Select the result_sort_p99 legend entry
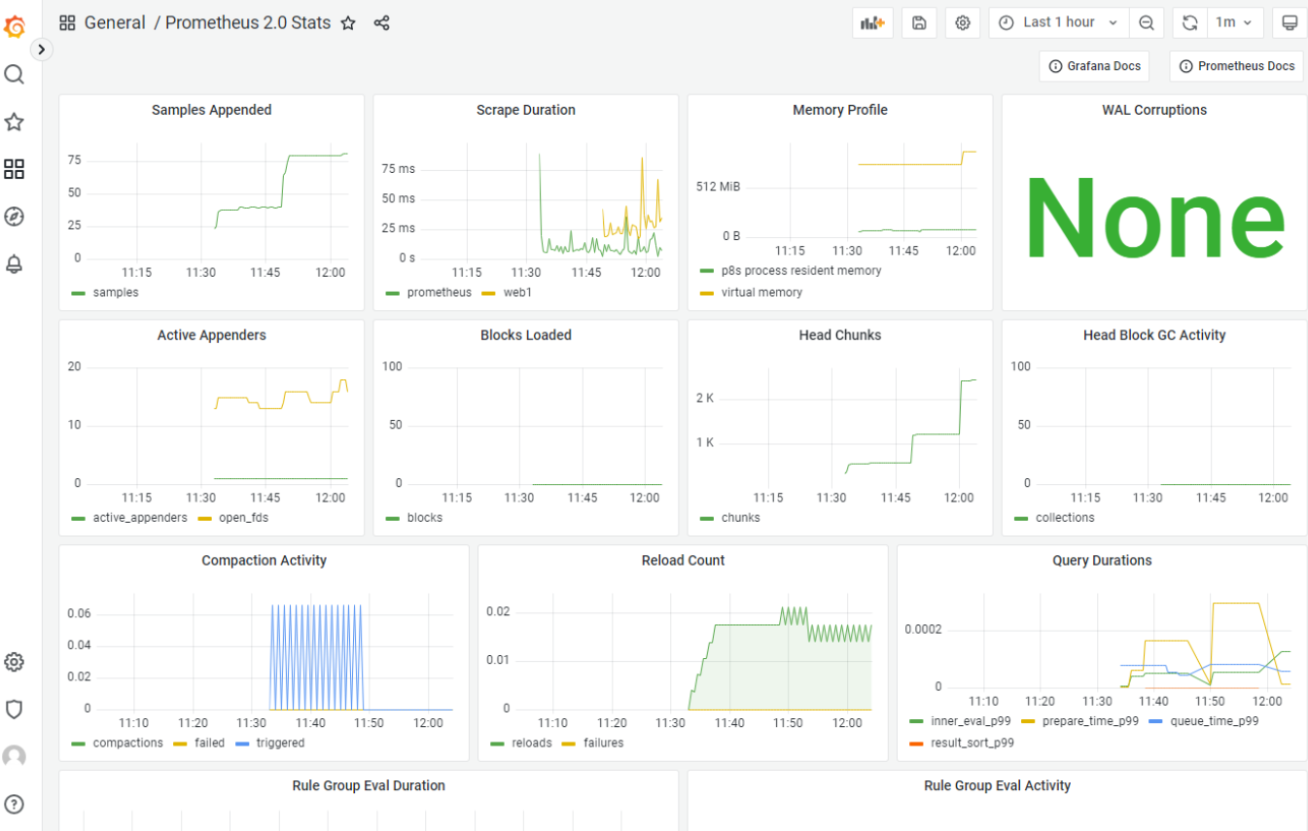The height and width of the screenshot is (831, 1308). coord(972,744)
